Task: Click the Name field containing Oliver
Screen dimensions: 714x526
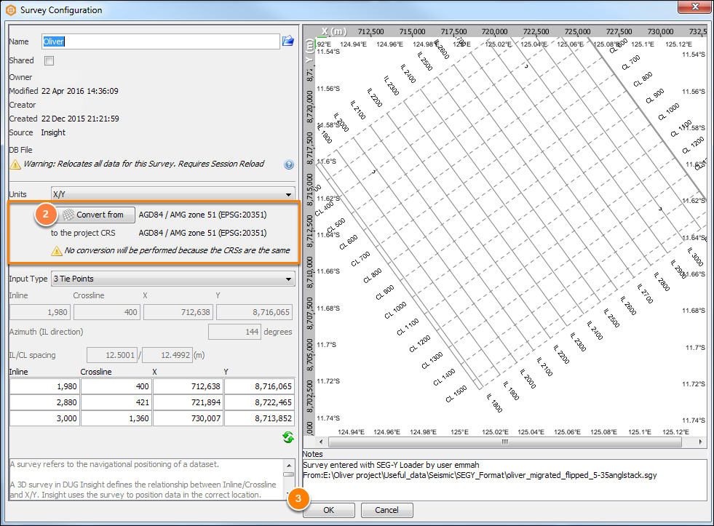Action: click(161, 41)
